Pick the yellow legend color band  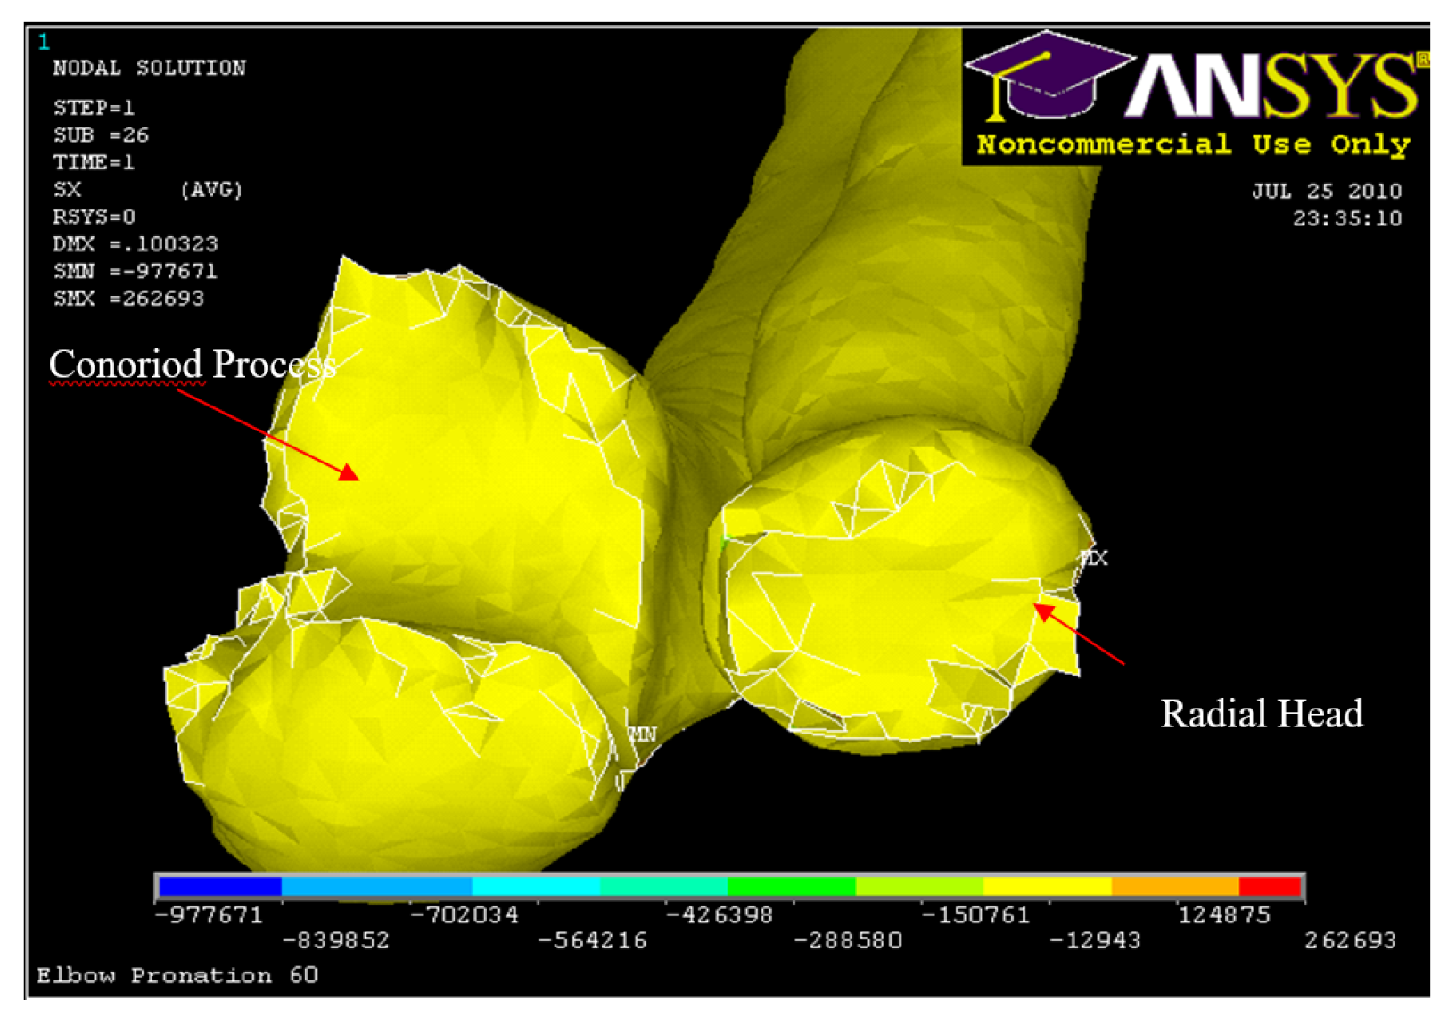(1047, 886)
